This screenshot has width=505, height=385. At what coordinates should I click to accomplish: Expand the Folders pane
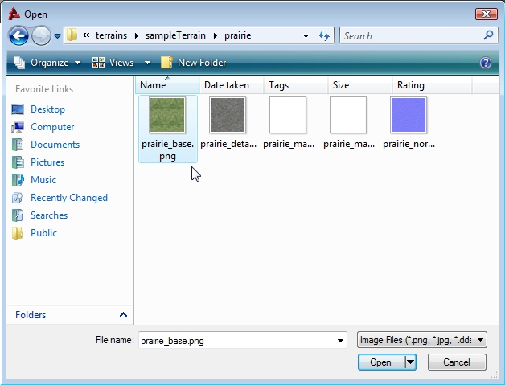click(123, 315)
